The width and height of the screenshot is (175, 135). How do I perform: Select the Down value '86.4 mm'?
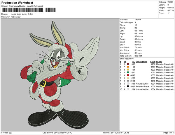pyautogui.click(x=139, y=39)
